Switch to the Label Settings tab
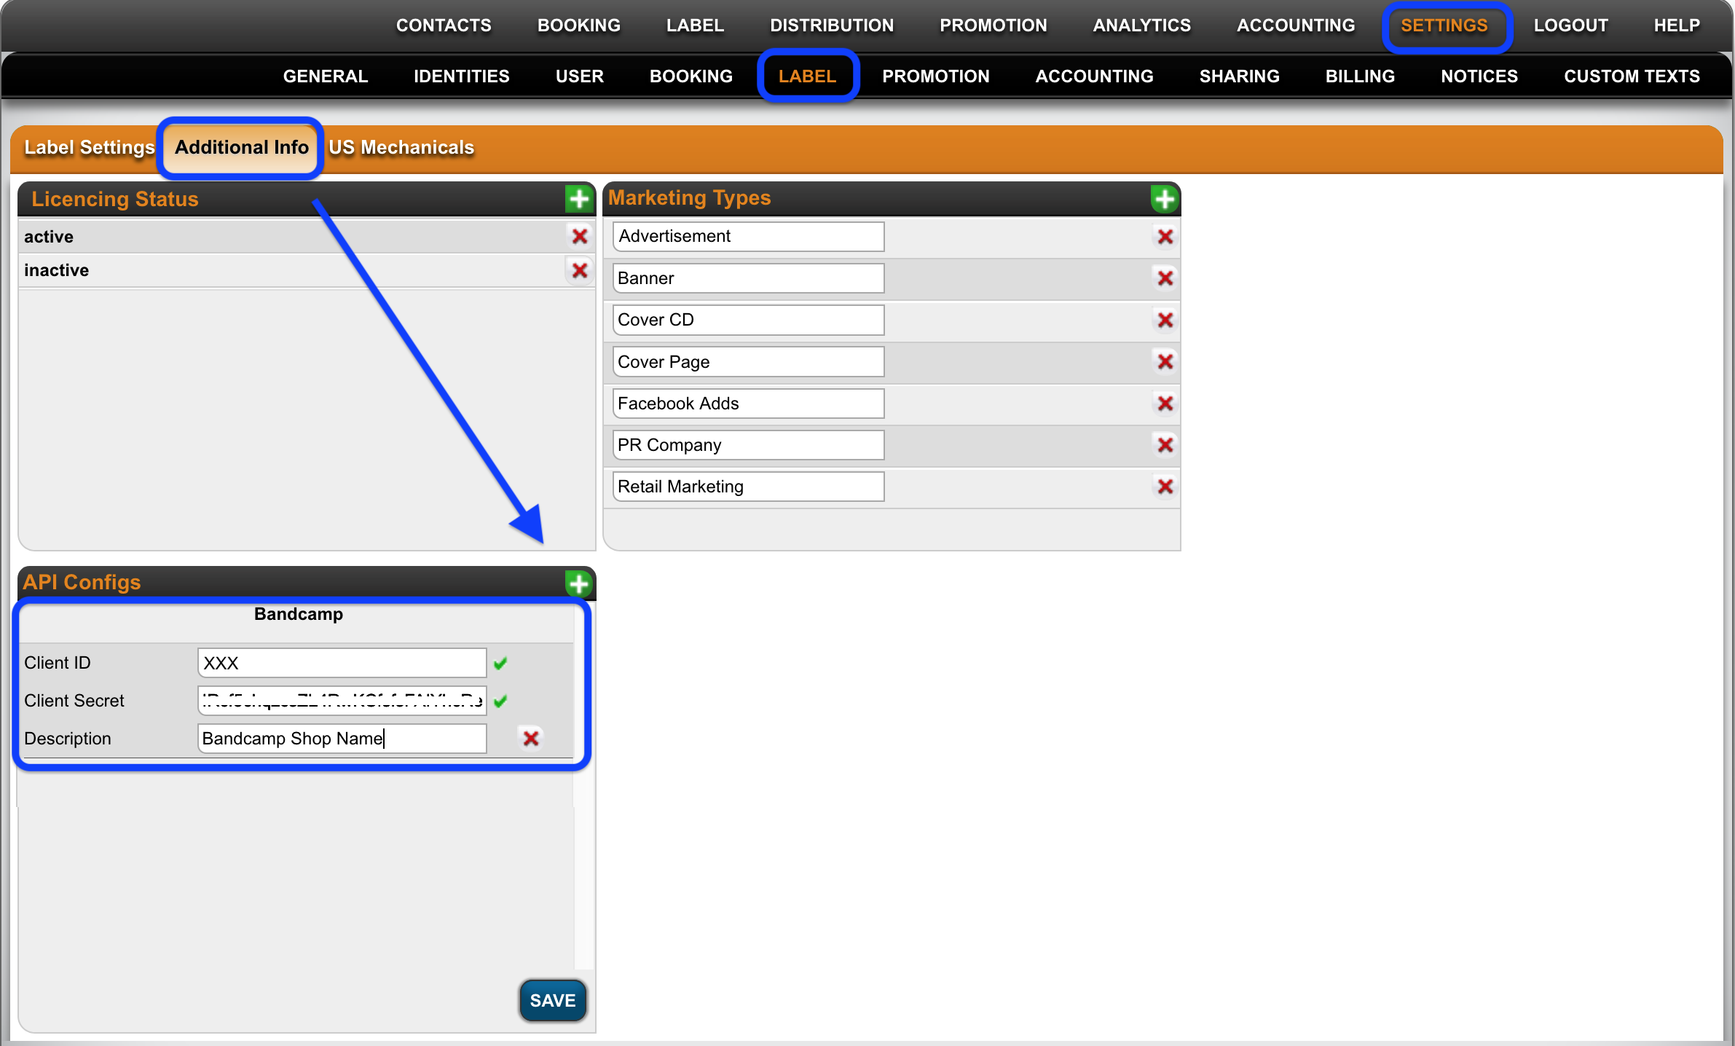1735x1046 pixels. pos(89,148)
